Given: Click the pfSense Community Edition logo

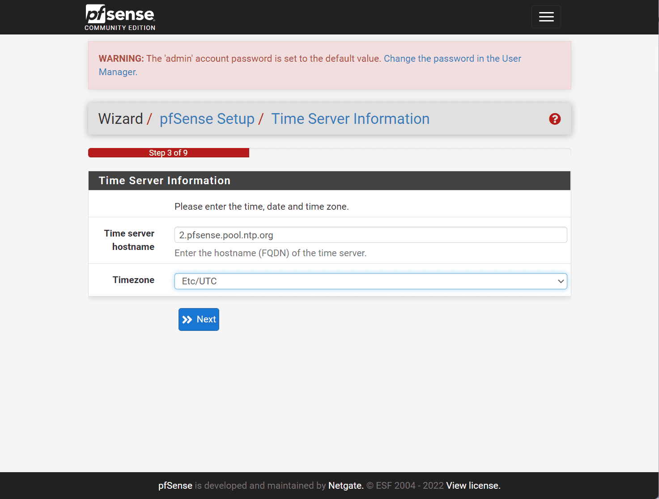Looking at the screenshot, I should pyautogui.click(x=120, y=17).
